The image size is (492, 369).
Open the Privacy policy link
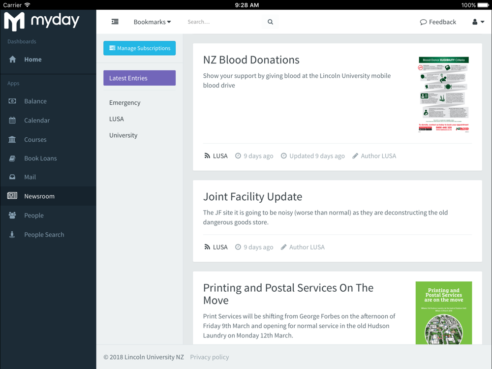(210, 357)
